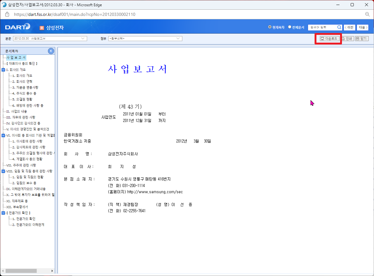Viewport: 374px width, 276px height.
Task: Click the tree panel horizontal scrollbar thumb
Action: (21, 271)
